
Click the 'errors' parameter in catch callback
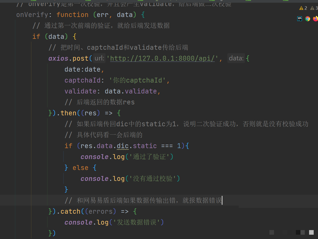click(101, 211)
